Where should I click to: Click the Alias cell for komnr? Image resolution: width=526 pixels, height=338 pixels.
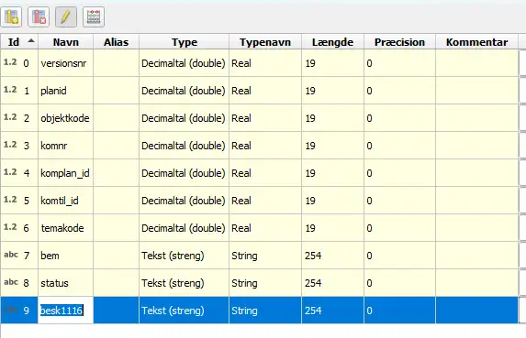click(x=116, y=146)
